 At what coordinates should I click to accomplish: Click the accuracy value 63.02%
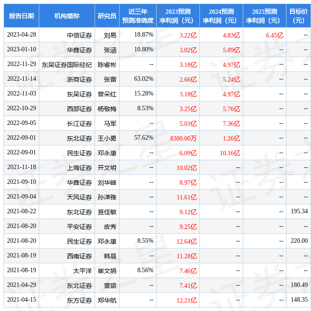point(144,79)
